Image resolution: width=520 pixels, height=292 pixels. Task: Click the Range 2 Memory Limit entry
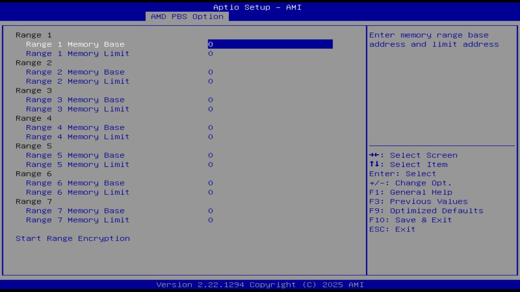point(77,81)
